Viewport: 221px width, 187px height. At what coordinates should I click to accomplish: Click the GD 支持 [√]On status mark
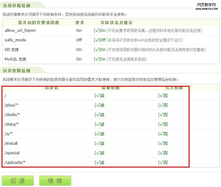(100, 50)
